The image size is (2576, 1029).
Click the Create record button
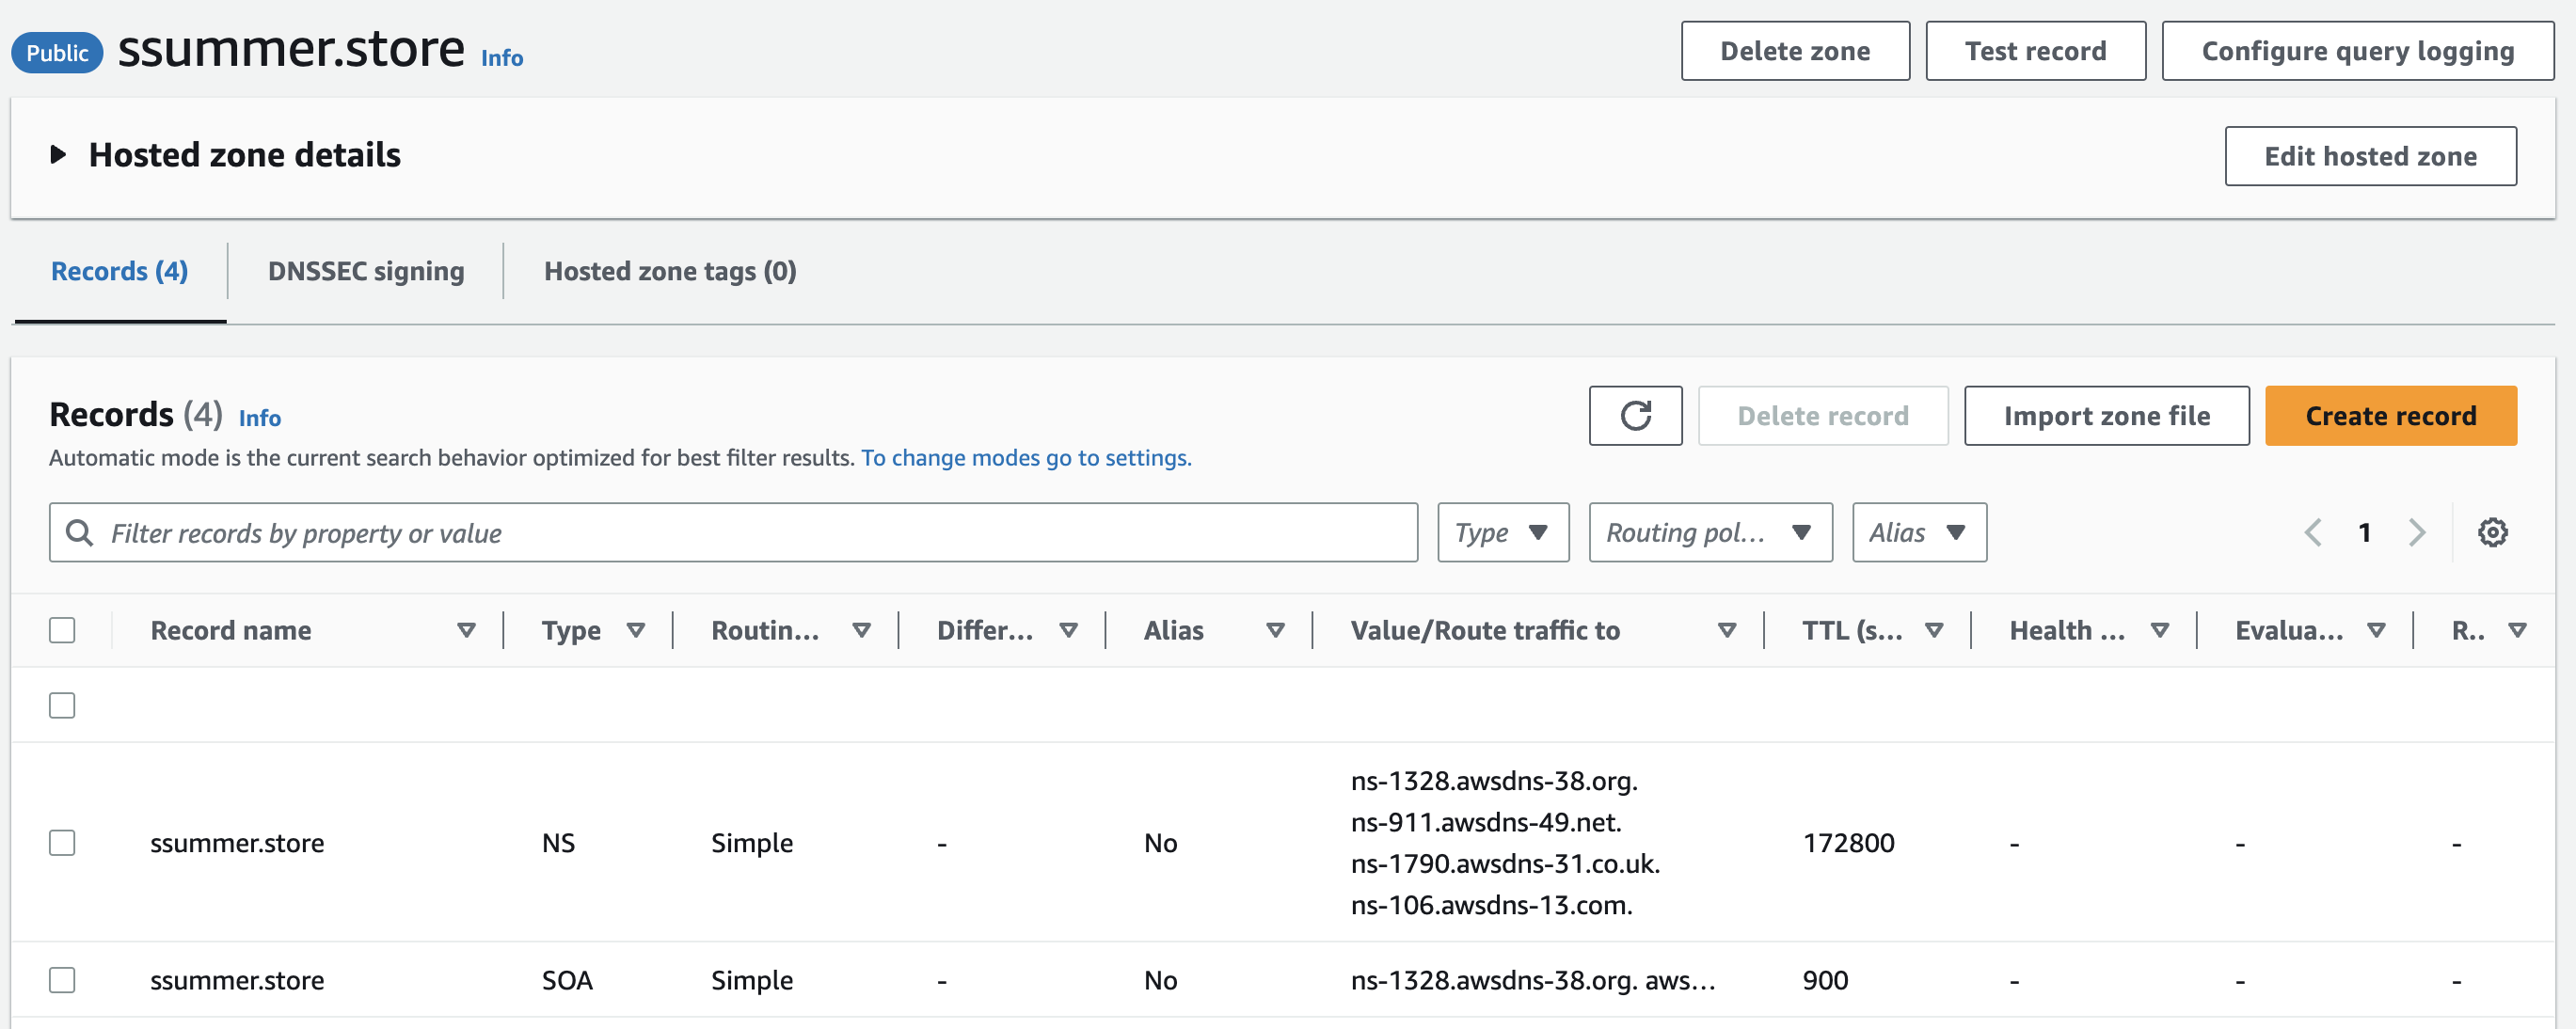click(x=2390, y=415)
